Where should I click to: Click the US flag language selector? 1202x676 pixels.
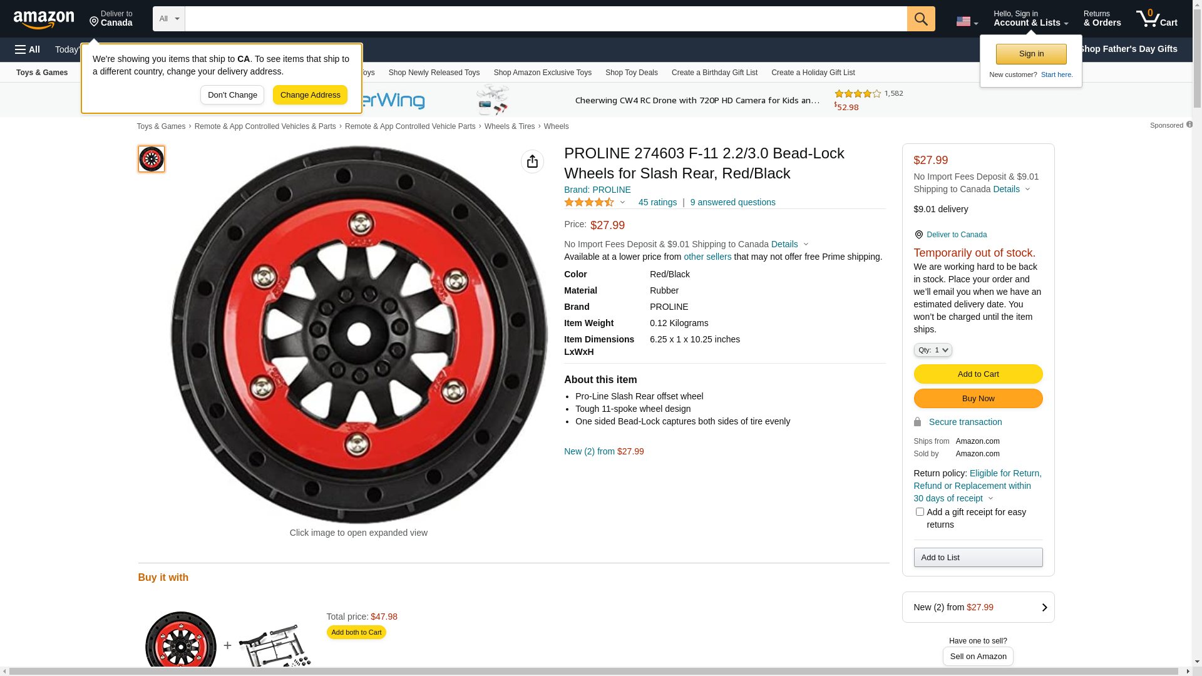[x=967, y=21]
